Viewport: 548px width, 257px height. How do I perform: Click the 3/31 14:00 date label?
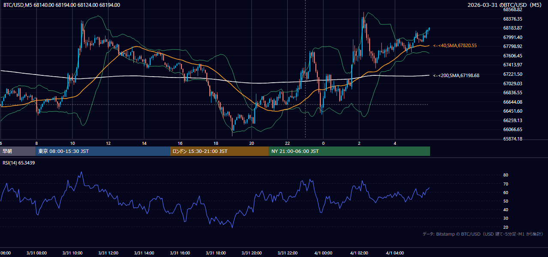pos(144,253)
